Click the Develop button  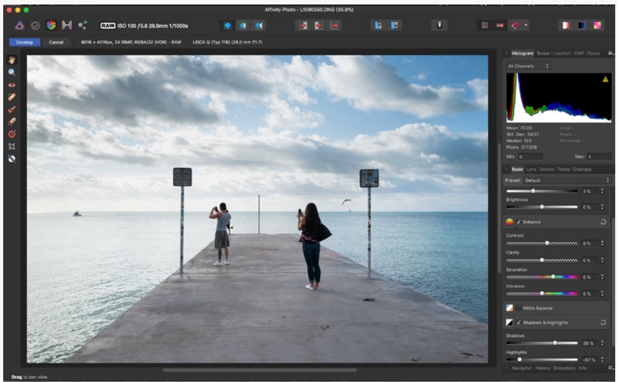[x=24, y=42]
